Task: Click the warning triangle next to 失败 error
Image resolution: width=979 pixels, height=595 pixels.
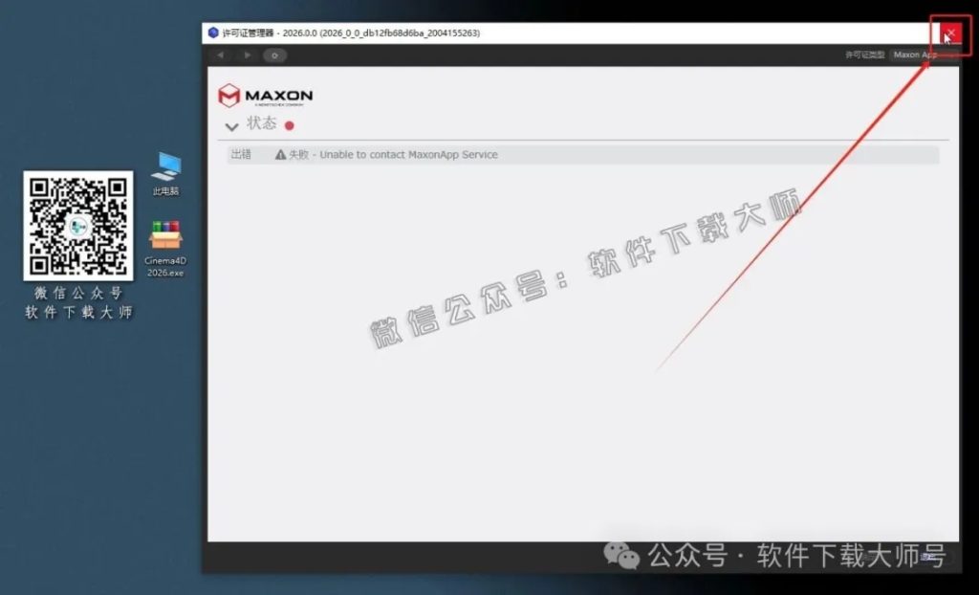Action: 280,154
